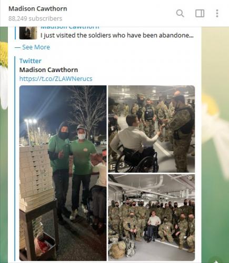Open the three-dot more options menu
The height and width of the screenshot is (263, 229).
click(x=217, y=13)
